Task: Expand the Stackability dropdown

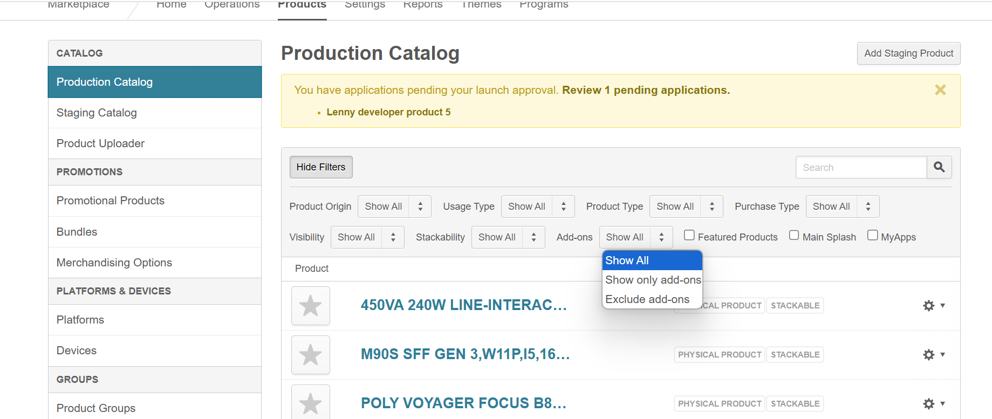Action: (x=508, y=237)
